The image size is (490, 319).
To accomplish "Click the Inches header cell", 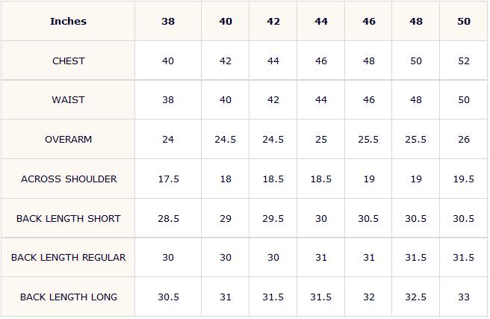I will [68, 21].
